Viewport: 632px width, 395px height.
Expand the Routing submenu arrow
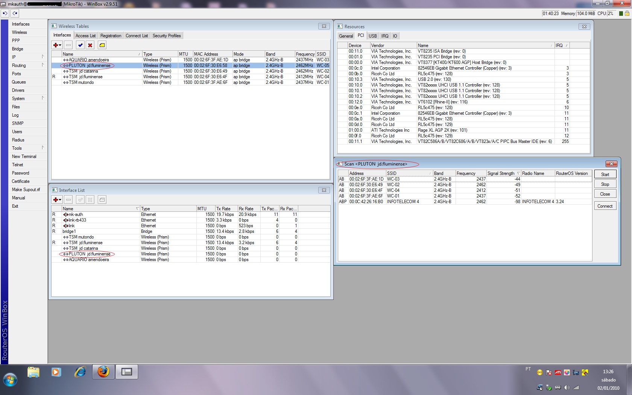[43, 65]
